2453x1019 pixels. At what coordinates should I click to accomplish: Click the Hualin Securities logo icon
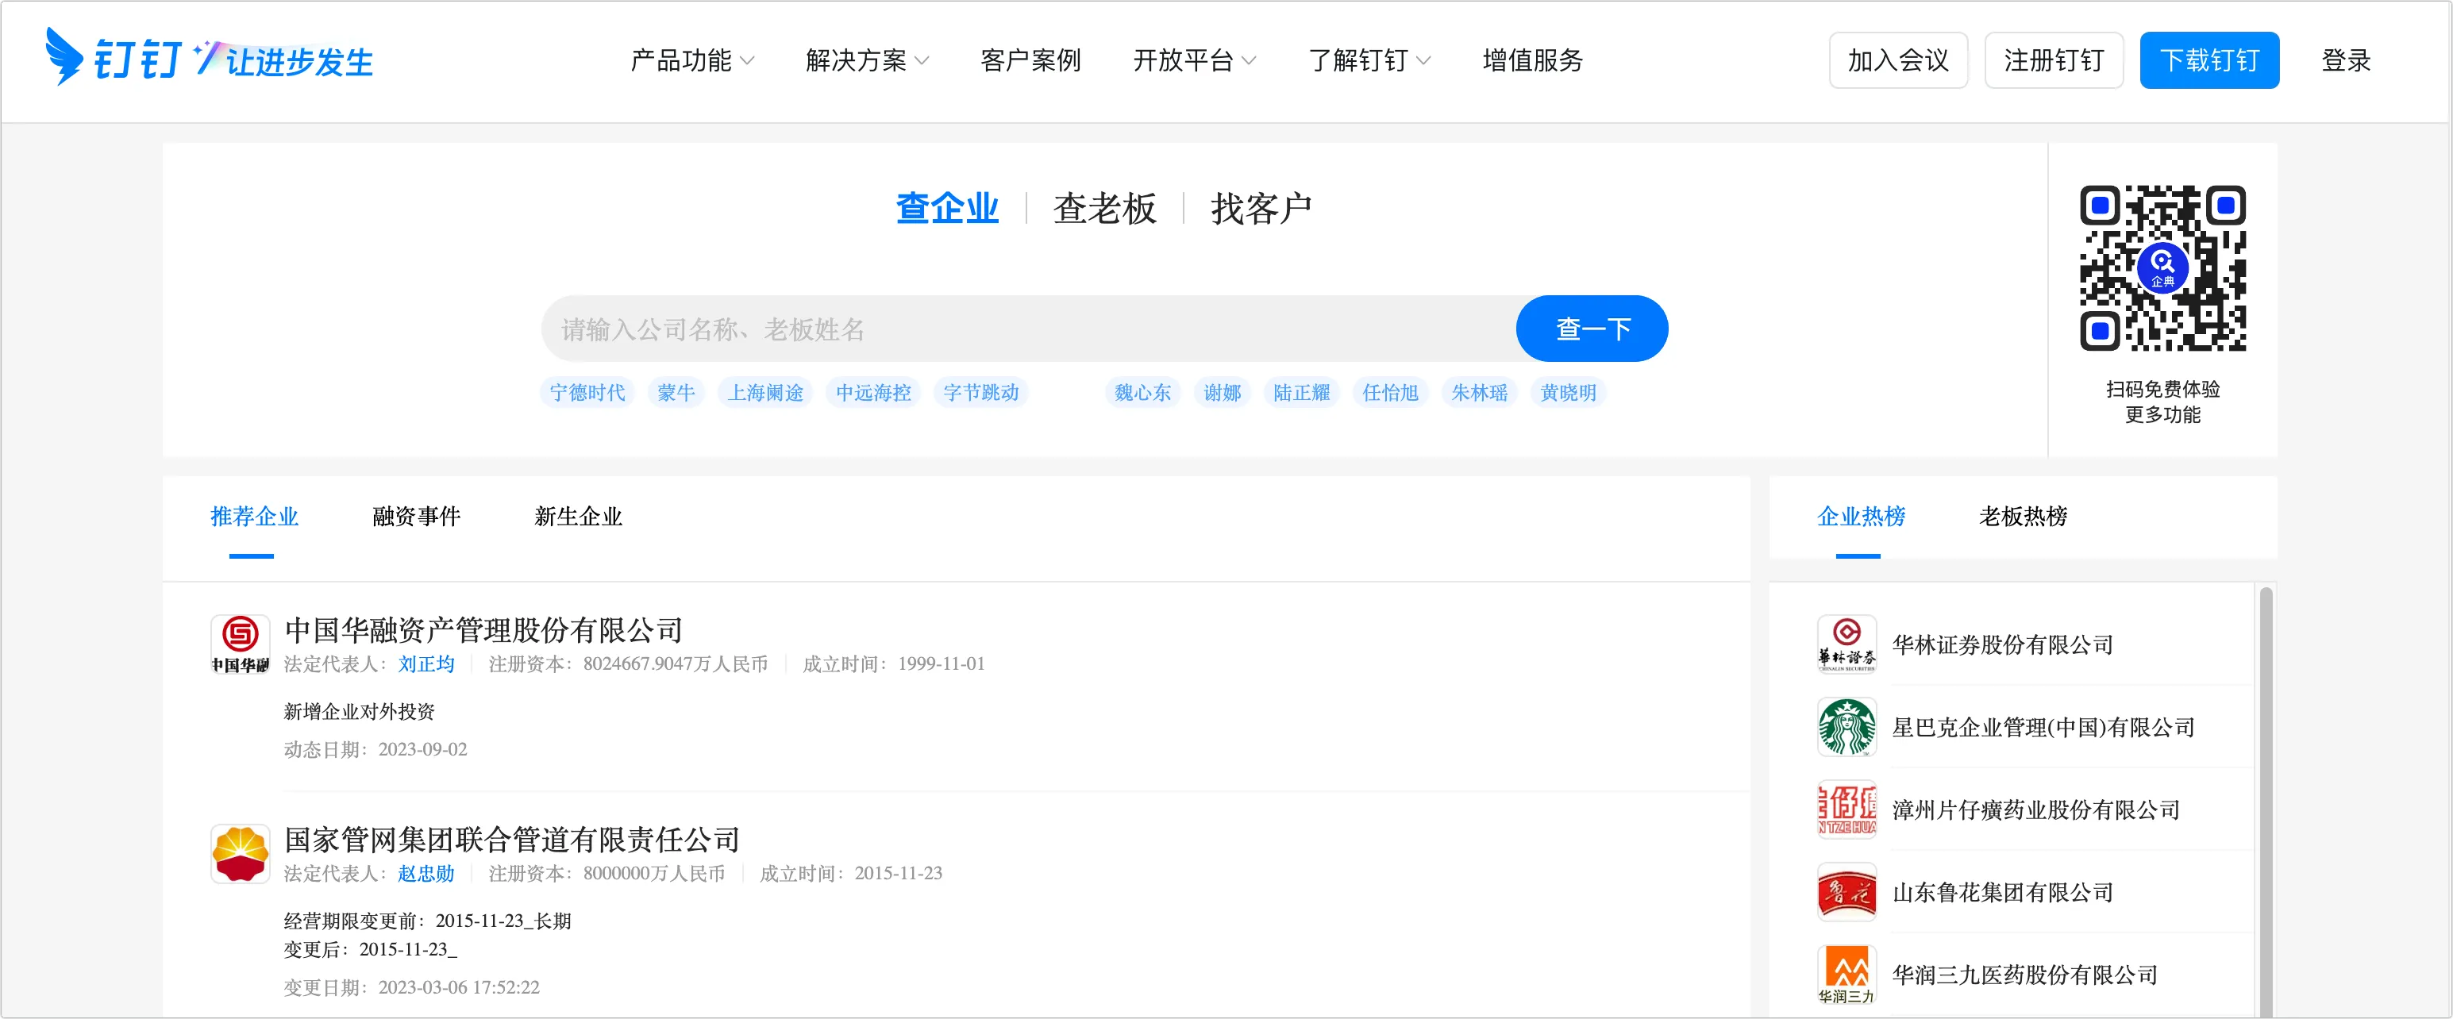1846,644
